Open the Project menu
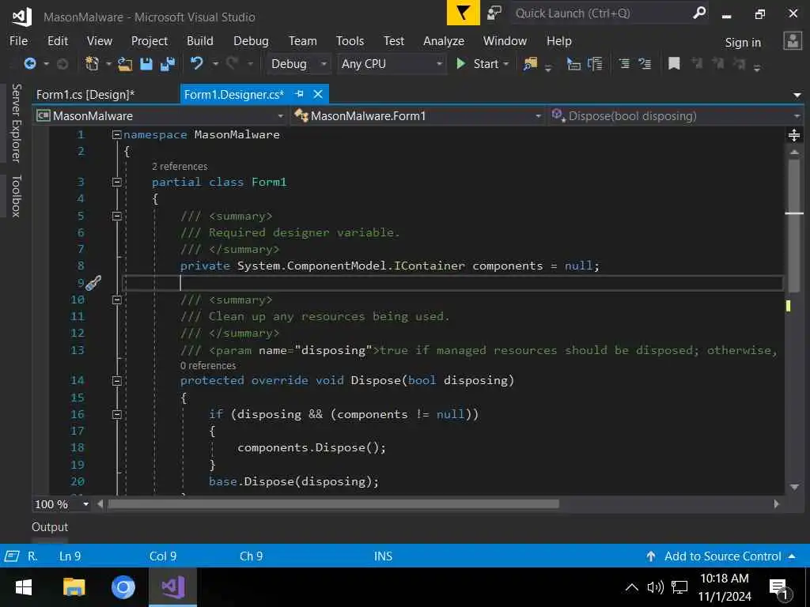Screen dimensions: 810x607 [150, 41]
